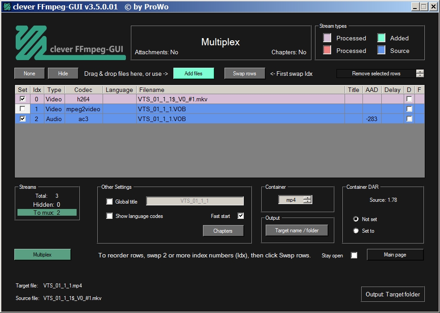
Task: Click Idx value 1 in table
Action: tap(36, 109)
